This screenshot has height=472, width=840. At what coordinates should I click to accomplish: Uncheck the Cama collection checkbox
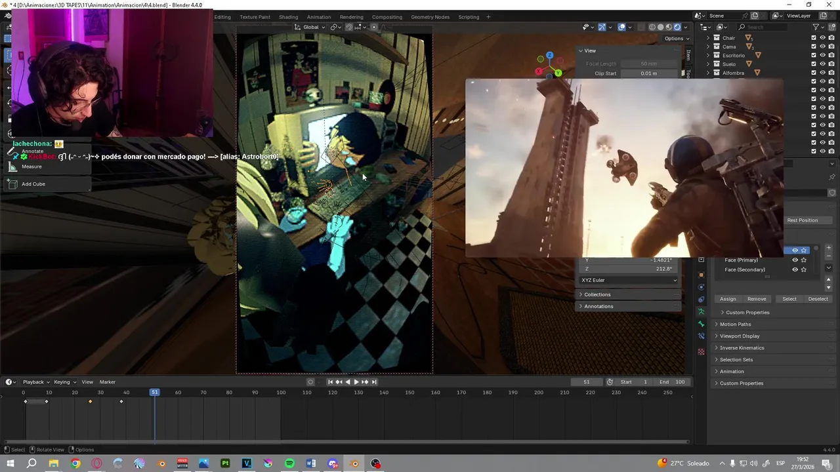coord(814,47)
